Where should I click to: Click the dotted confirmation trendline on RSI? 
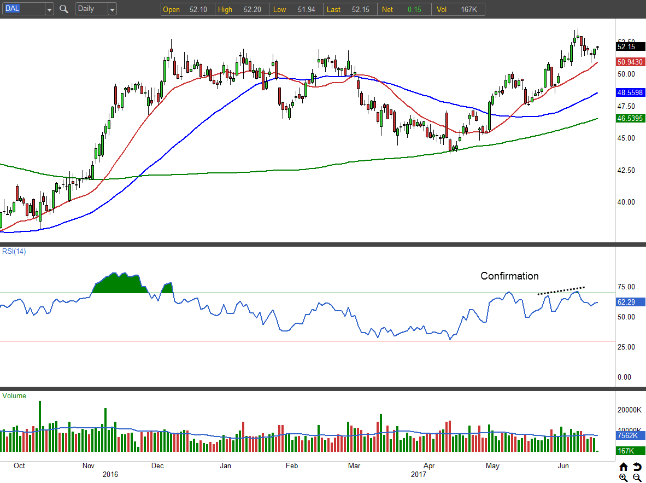561,290
